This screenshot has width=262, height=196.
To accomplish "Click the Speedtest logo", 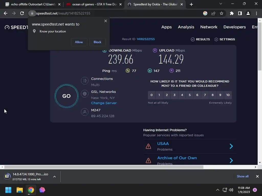I will [x=16, y=27].
